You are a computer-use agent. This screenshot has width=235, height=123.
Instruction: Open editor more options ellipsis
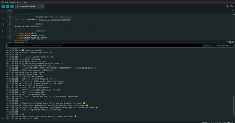click(233, 10)
